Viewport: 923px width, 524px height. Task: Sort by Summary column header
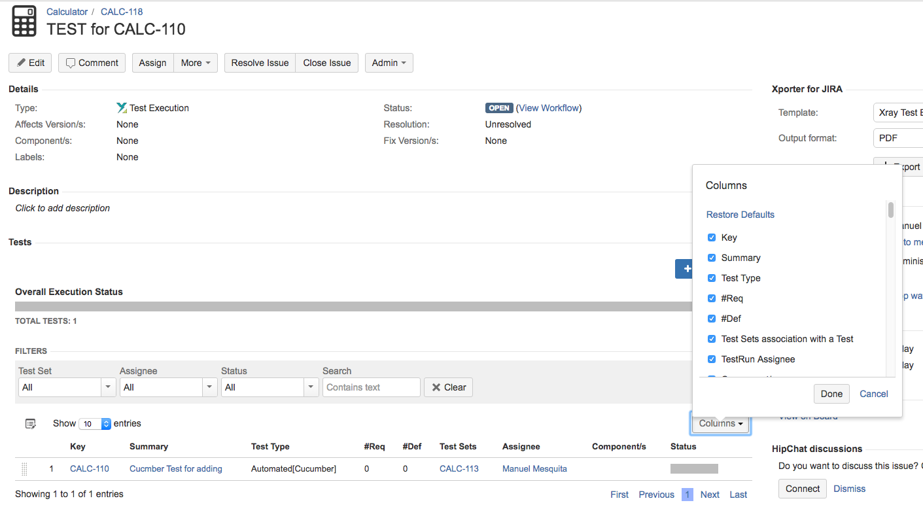(148, 446)
